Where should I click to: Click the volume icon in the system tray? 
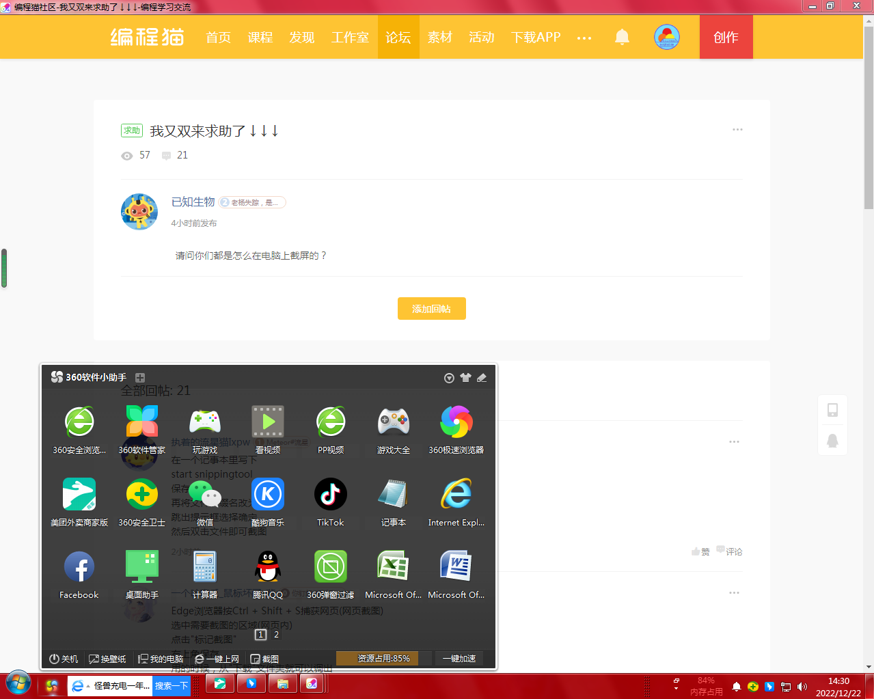802,687
